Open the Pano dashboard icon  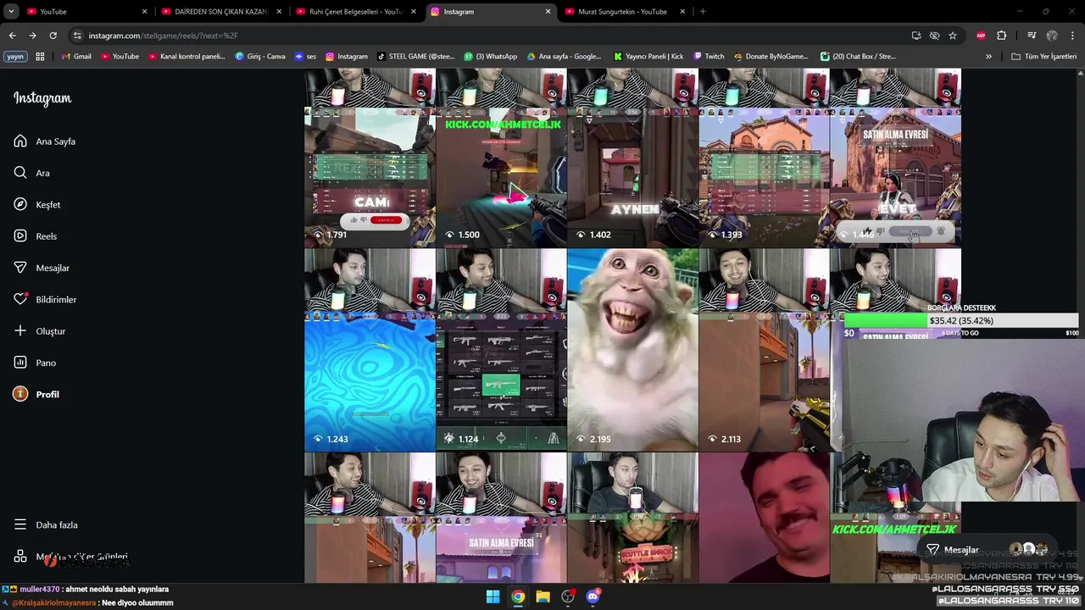pyautogui.click(x=20, y=363)
